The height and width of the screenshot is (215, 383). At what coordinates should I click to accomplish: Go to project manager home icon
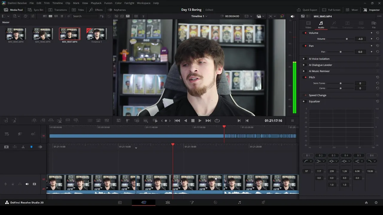366,202
